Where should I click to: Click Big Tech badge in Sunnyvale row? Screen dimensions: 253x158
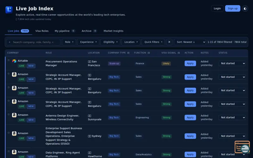114,118
